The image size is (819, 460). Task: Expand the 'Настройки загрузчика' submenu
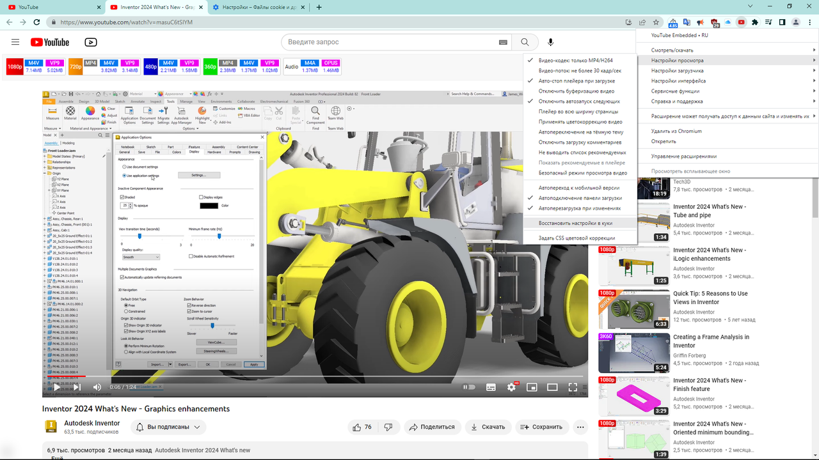728,71
